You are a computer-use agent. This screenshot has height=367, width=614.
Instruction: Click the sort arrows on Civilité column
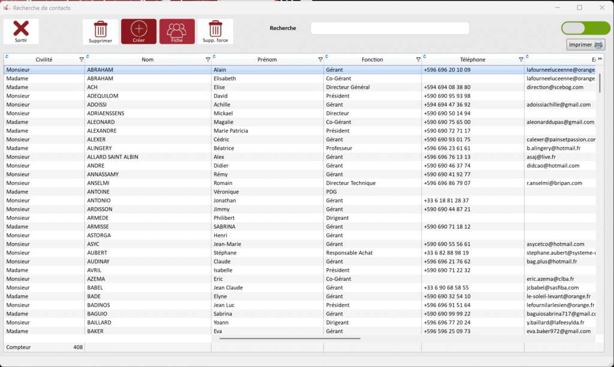point(7,57)
